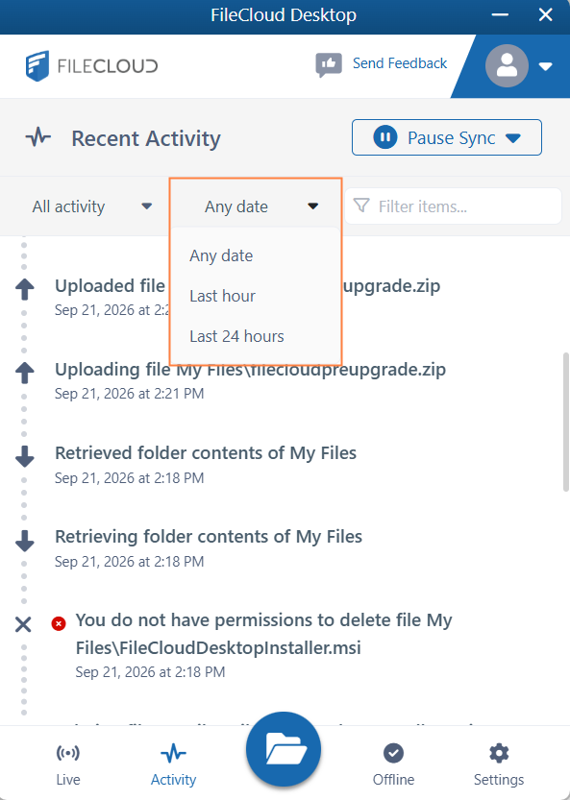Expand the All activity filter dropdown
The image size is (570, 800).
click(x=92, y=206)
